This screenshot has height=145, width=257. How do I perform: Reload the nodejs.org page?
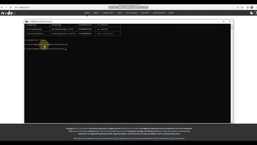coord(10,7)
